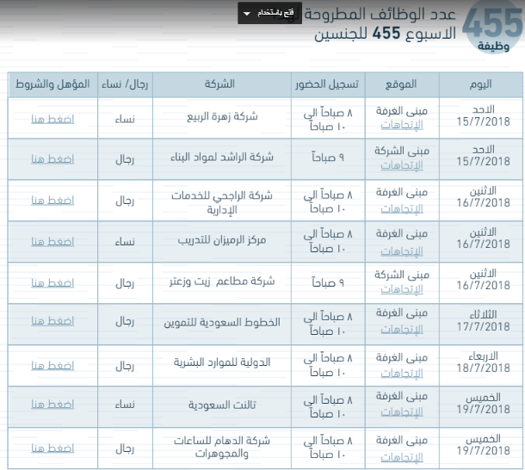Open 'اضغط هنا' link for تالنت السعودية
The image size is (525, 470).
click(52, 405)
